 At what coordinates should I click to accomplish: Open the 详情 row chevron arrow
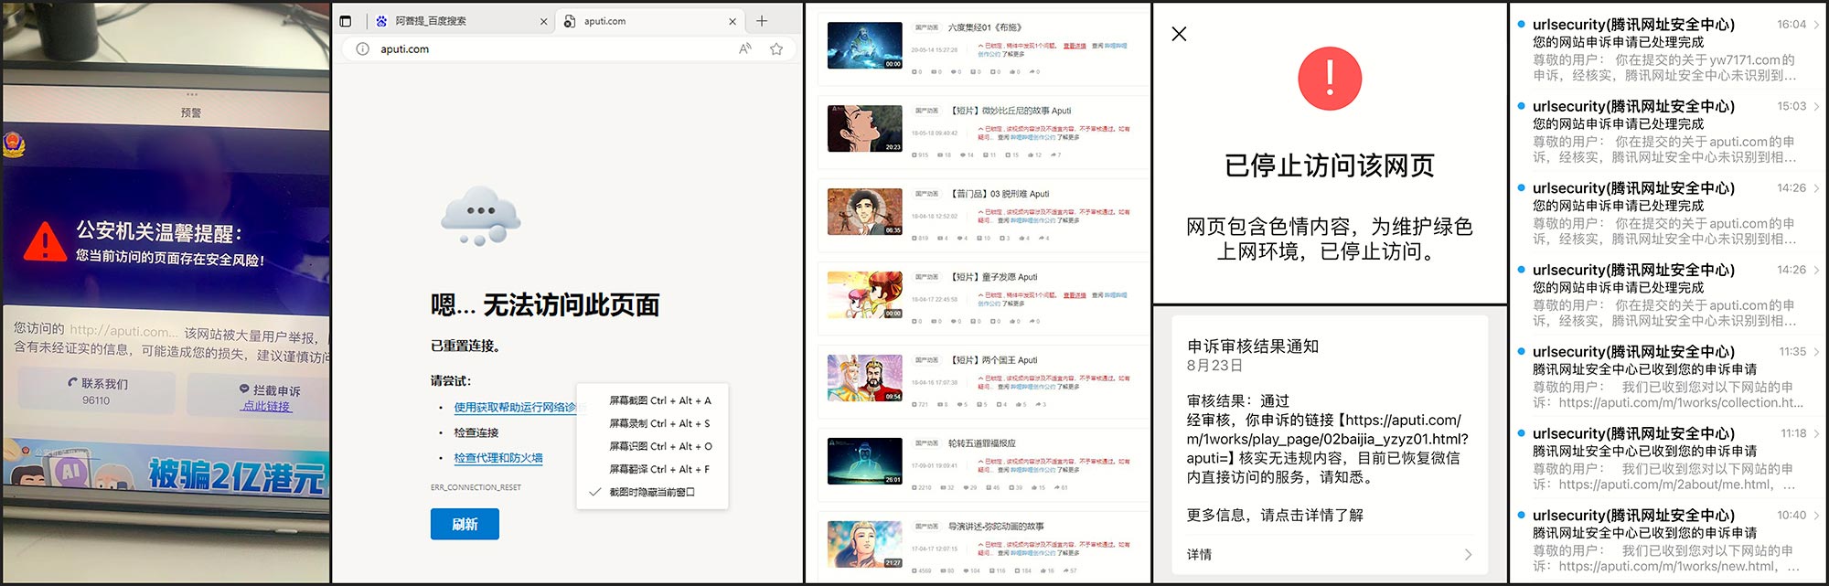click(x=1468, y=554)
